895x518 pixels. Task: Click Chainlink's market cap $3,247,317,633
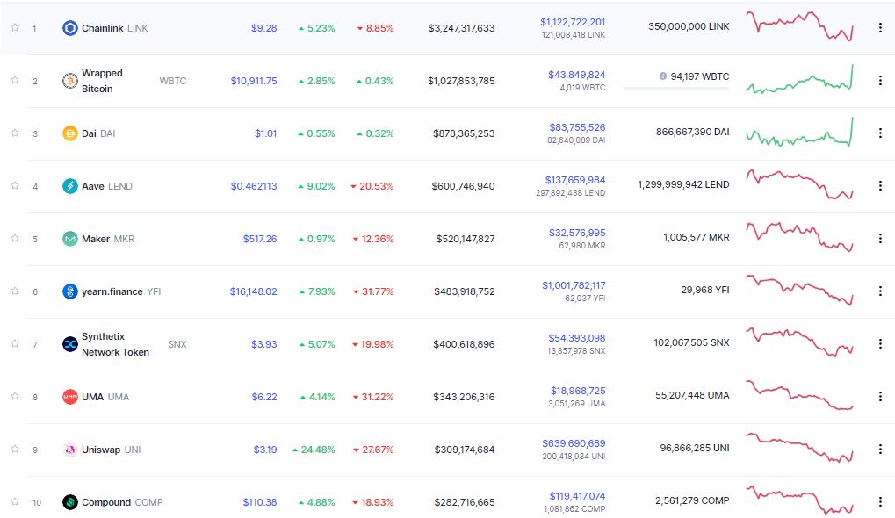point(461,28)
